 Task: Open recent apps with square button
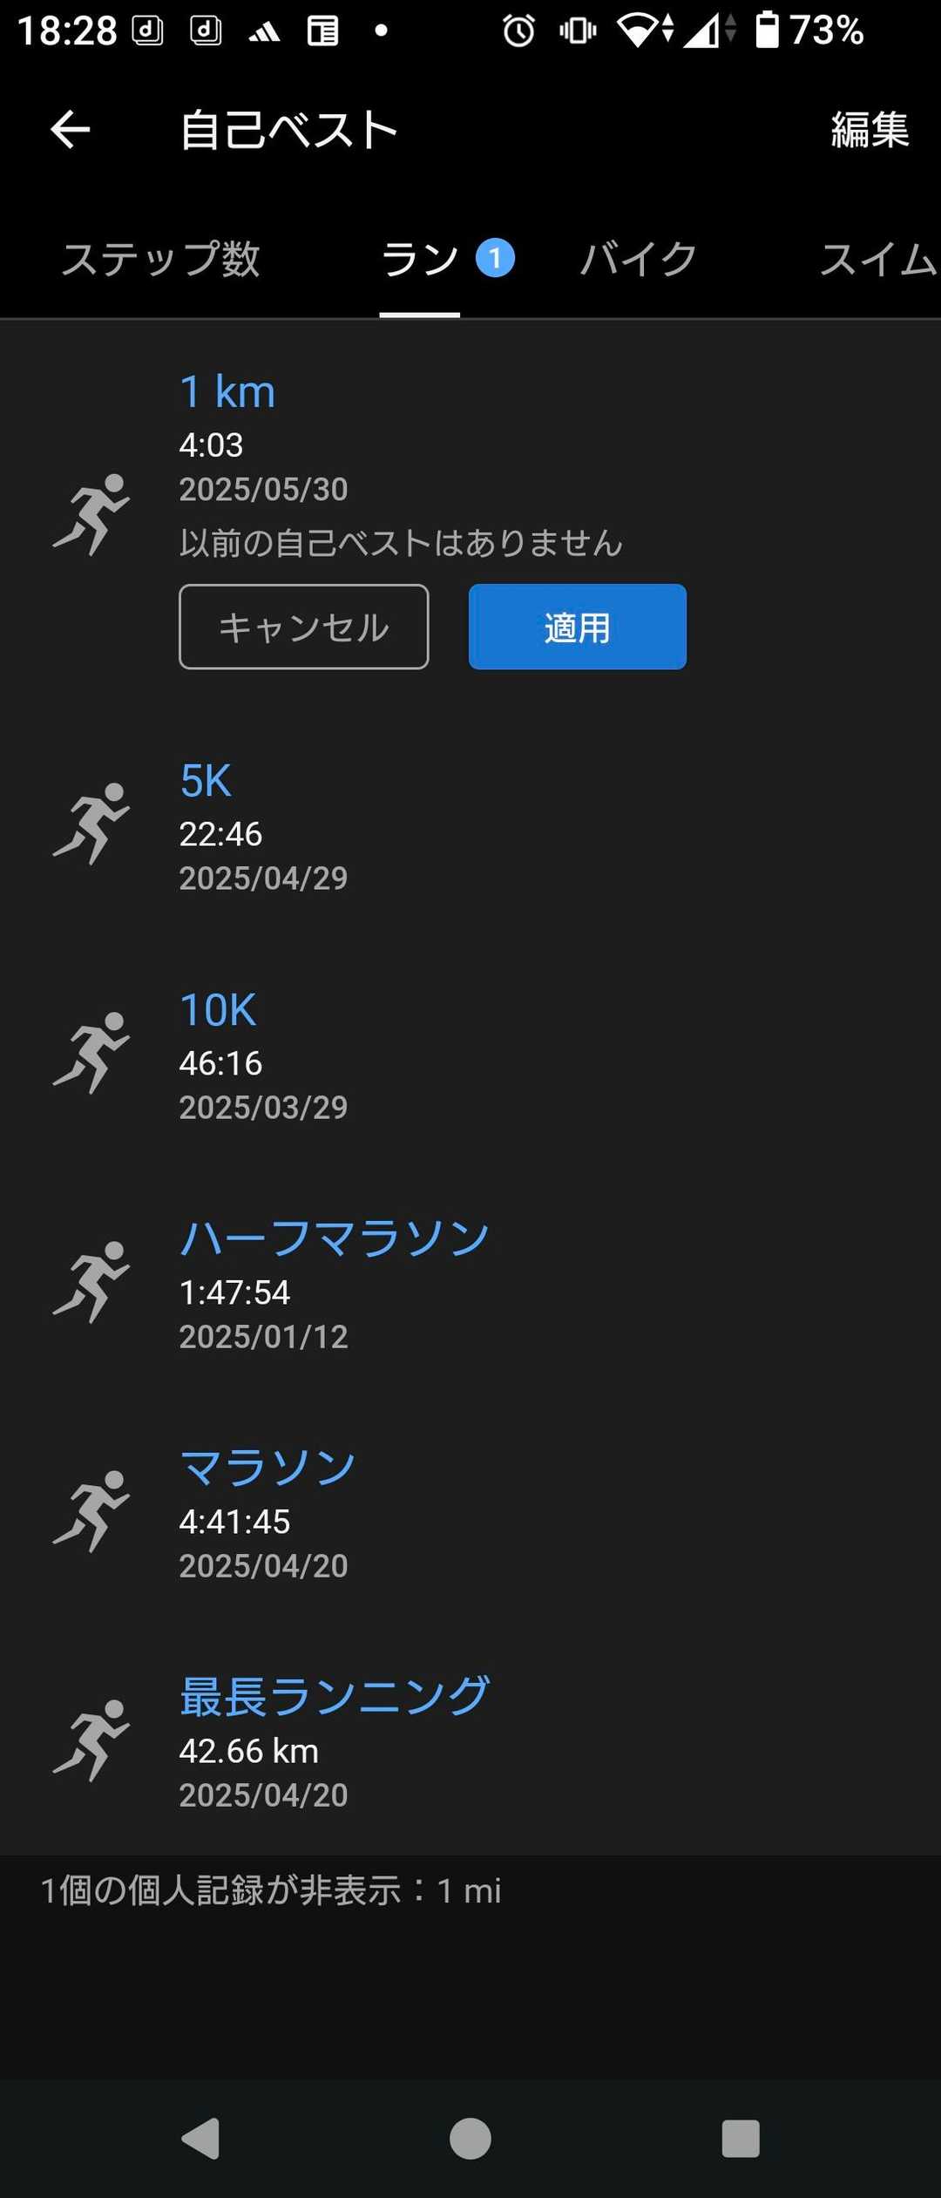pos(741,2138)
